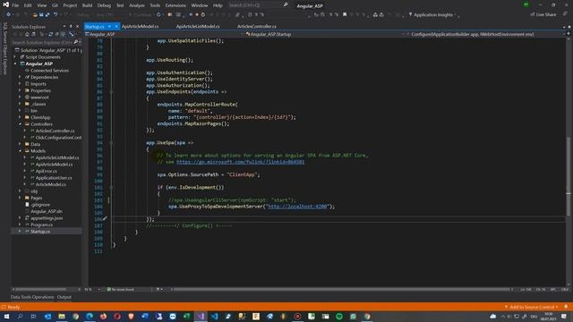This screenshot has width=573, height=322.
Task: Click the Save All icon in the toolbar
Action: point(47,14)
